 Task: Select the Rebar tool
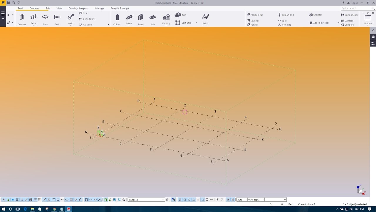[205, 19]
